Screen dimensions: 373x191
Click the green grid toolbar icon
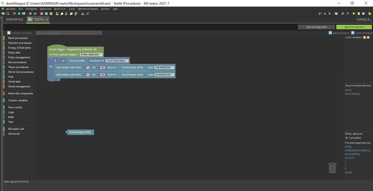click(51, 14)
